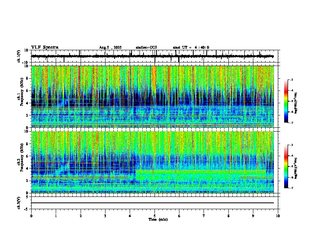313x242 pixels.
Task: Click time axis tick label "7"
Action: point(204,216)
